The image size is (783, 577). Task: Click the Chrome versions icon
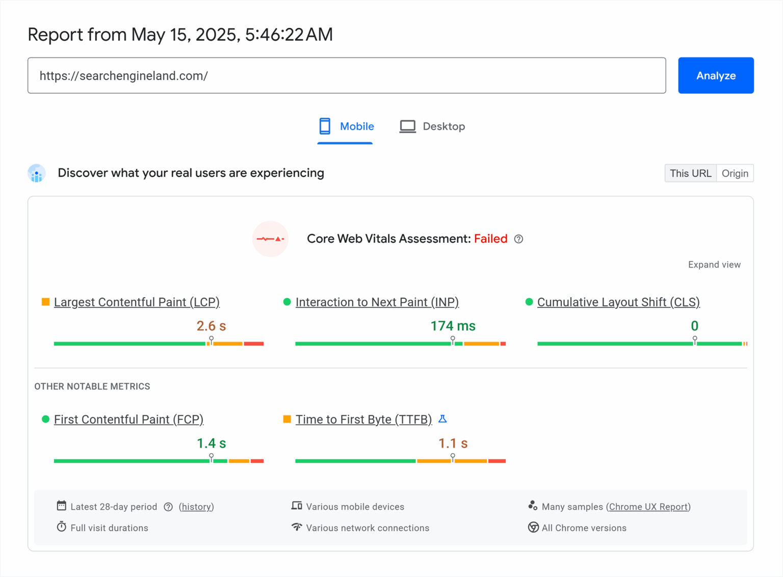pyautogui.click(x=533, y=527)
